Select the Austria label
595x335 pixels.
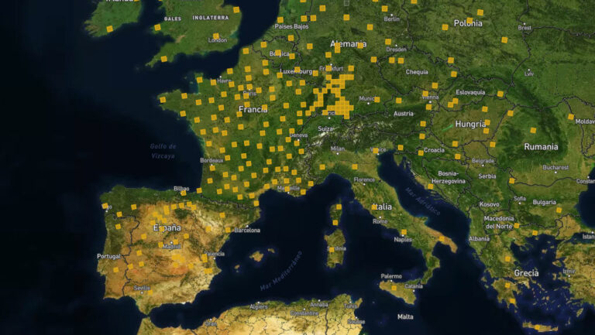(x=404, y=114)
